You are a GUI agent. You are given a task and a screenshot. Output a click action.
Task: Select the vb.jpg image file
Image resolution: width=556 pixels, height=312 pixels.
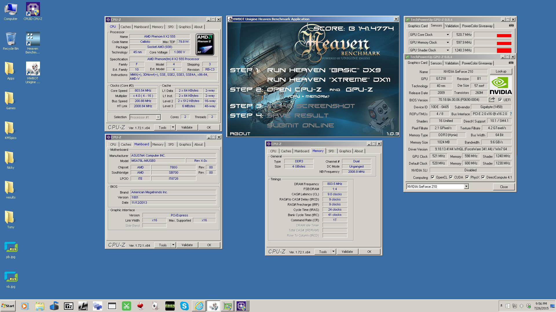pyautogui.click(x=11, y=279)
